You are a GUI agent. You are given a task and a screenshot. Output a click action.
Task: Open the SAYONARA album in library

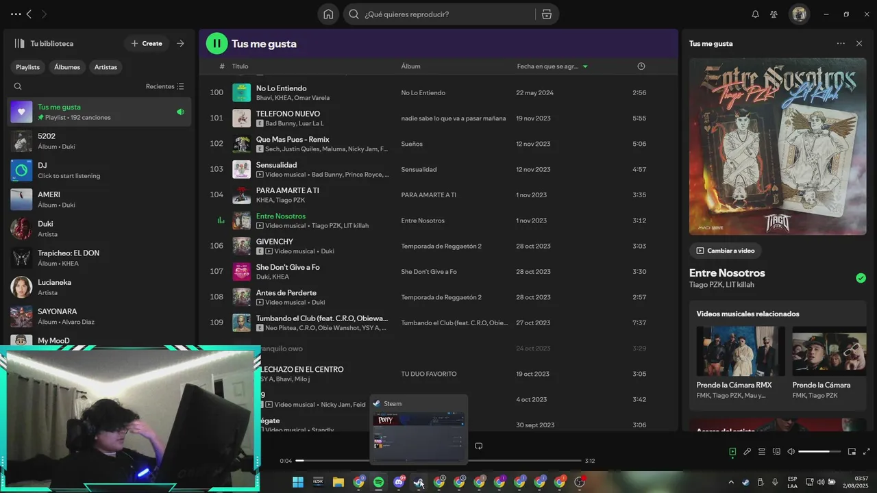(99, 316)
